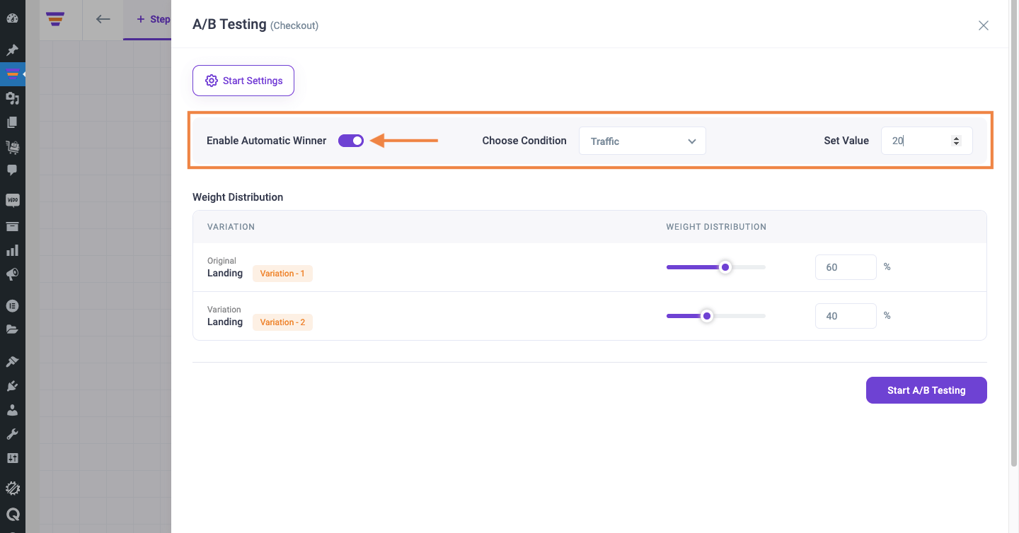Click the panel's vertical scrollbar
The image size is (1019, 533).
(x=1013, y=233)
